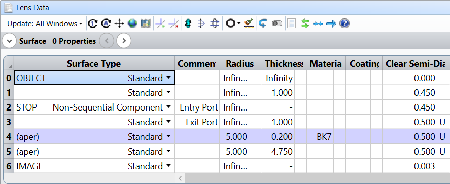450x184 pixels.
Task: Click the Update single window refresh icon
Action: 92,23
